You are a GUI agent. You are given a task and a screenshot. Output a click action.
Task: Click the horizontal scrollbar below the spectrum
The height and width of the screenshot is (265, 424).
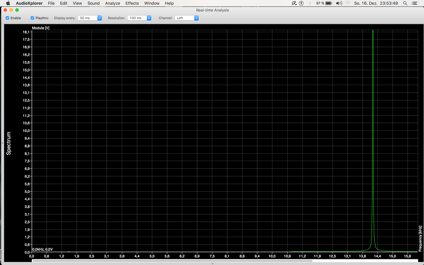pyautogui.click(x=172, y=261)
